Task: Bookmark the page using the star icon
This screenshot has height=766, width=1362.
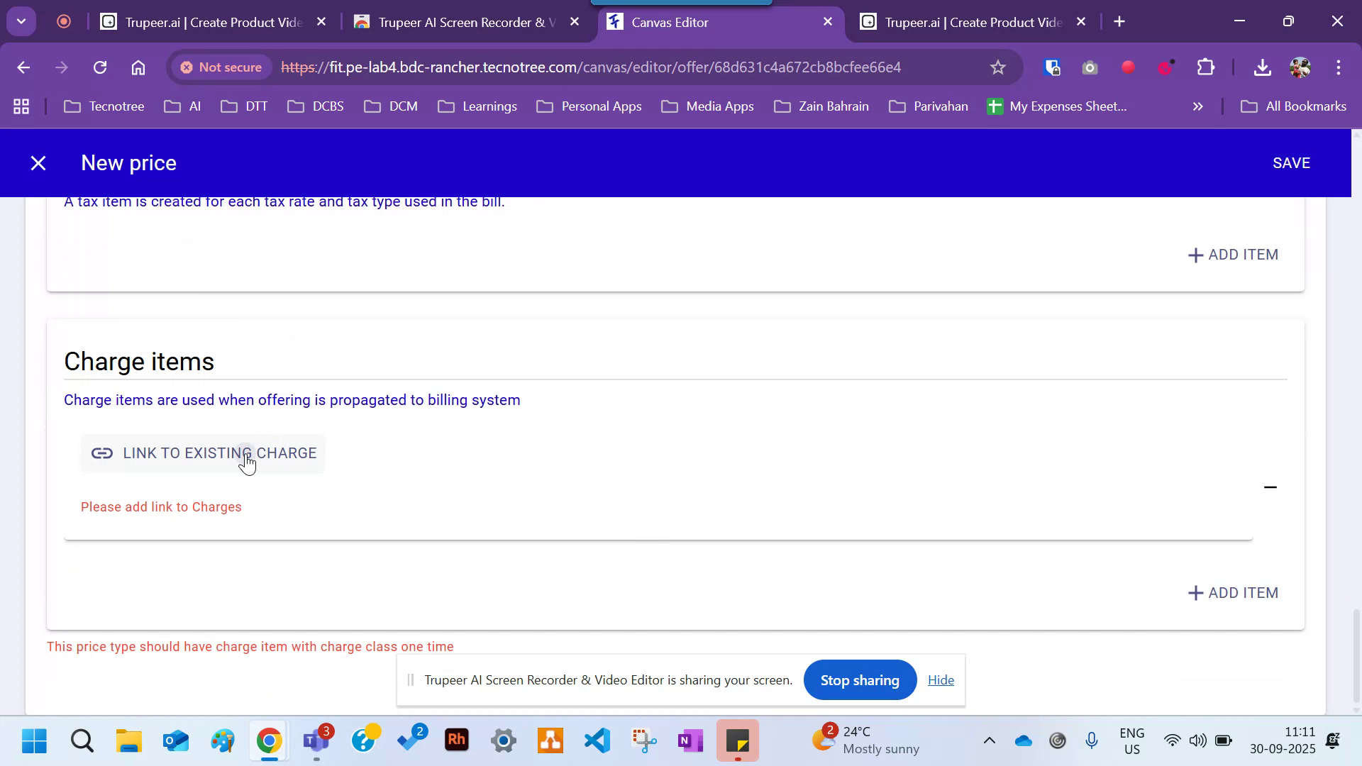Action: click(x=997, y=67)
